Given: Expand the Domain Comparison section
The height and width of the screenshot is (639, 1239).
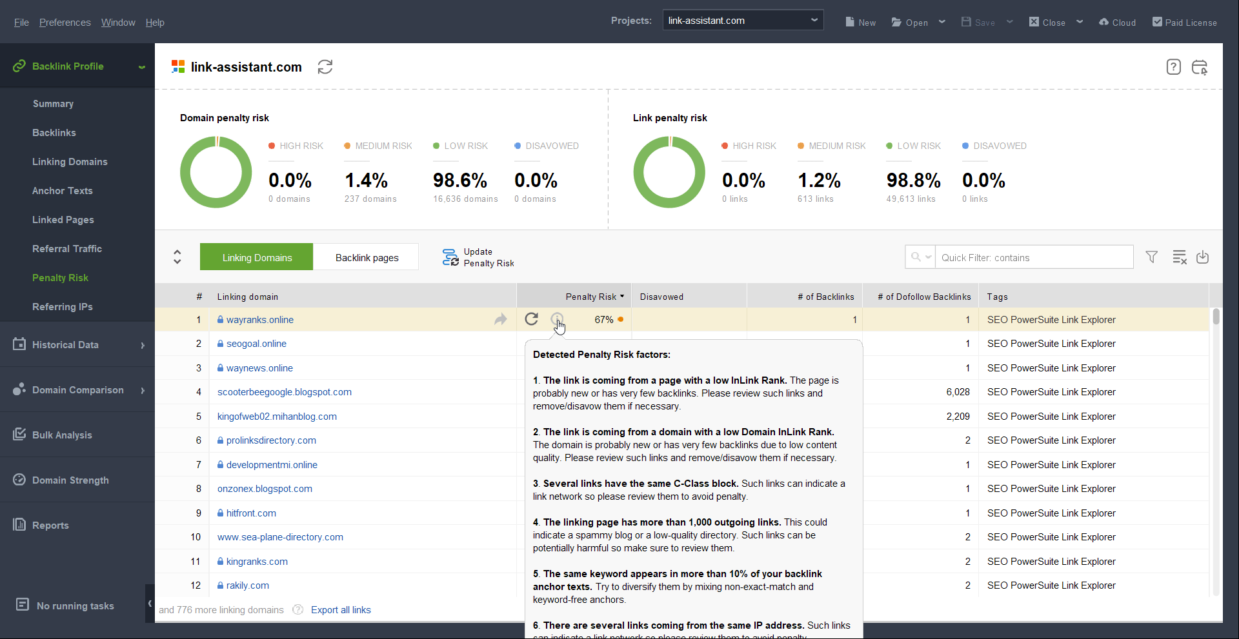Looking at the screenshot, I should pyautogui.click(x=77, y=390).
